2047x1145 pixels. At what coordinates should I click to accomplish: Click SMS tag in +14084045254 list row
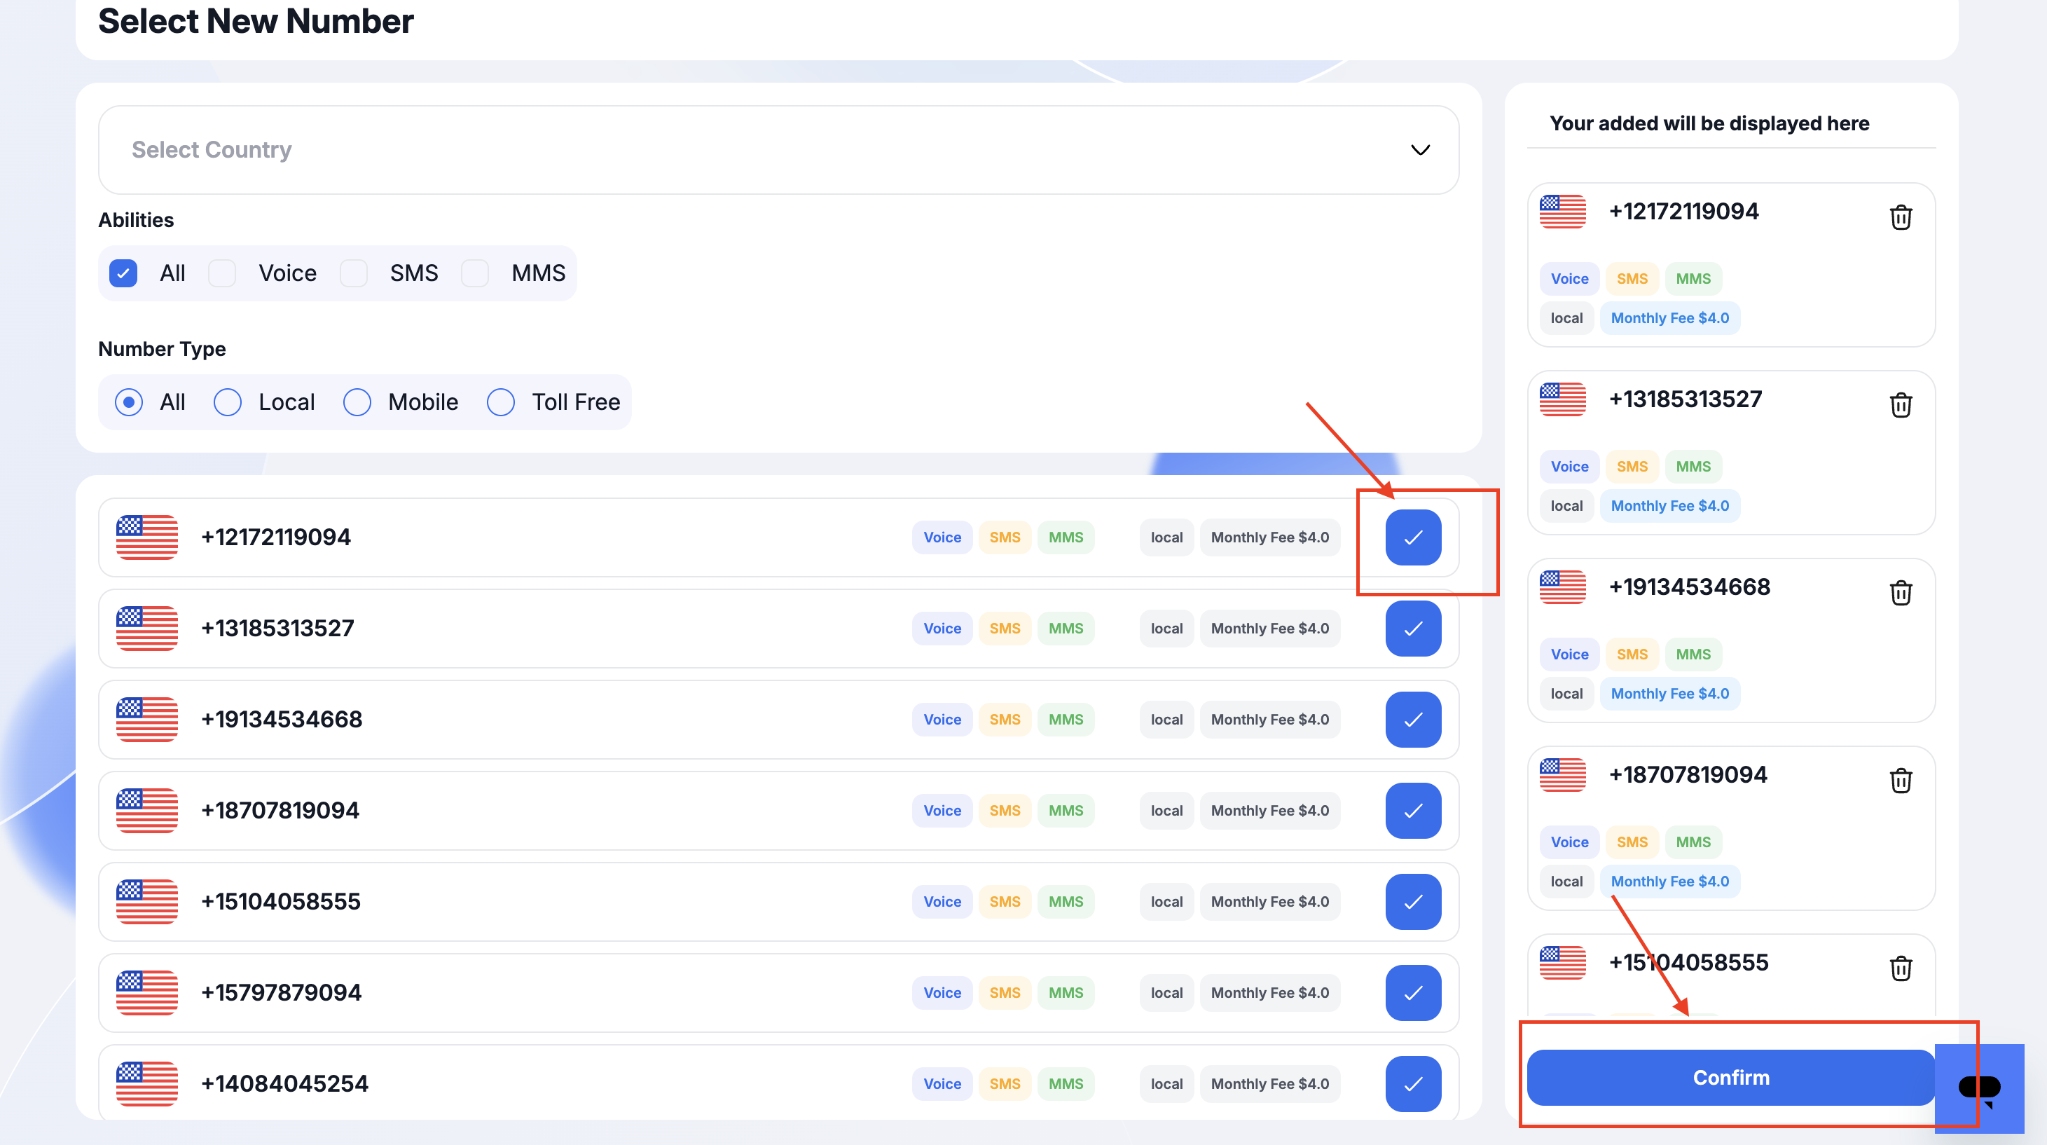1005,1084
